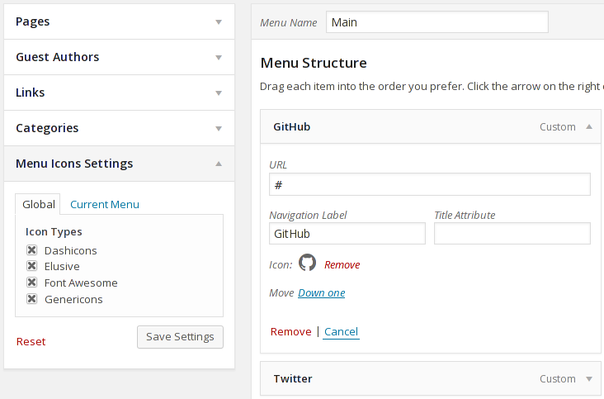Collapse the Menu Icons Settings panel
This screenshot has width=604, height=399.
(219, 164)
